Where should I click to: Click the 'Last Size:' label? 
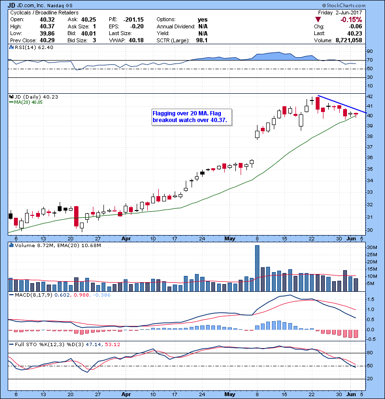[120, 33]
